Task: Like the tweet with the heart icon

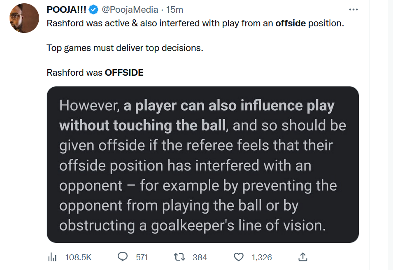Action: (239, 257)
